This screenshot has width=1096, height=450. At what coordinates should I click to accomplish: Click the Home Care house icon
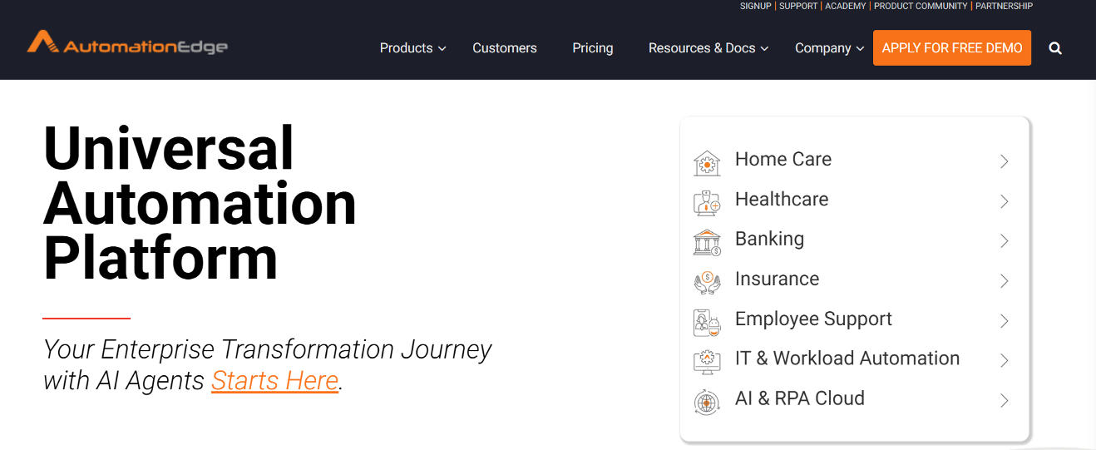(707, 162)
